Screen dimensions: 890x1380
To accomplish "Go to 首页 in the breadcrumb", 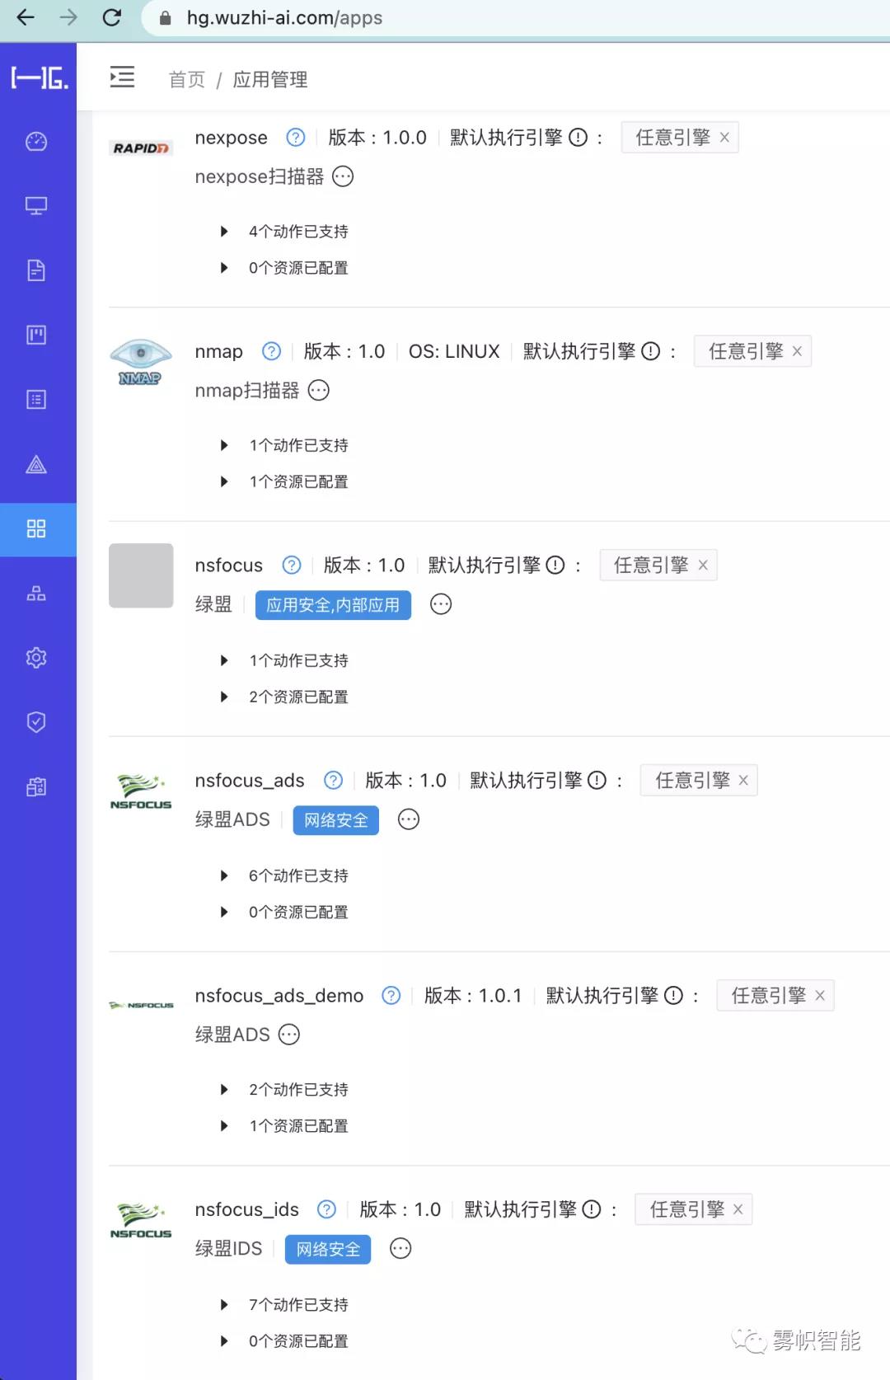I will 187,79.
